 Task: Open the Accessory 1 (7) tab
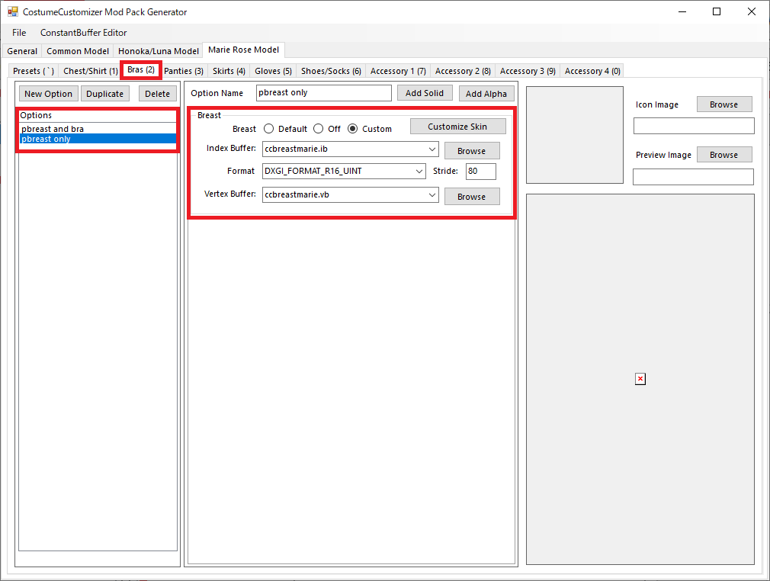pos(398,71)
